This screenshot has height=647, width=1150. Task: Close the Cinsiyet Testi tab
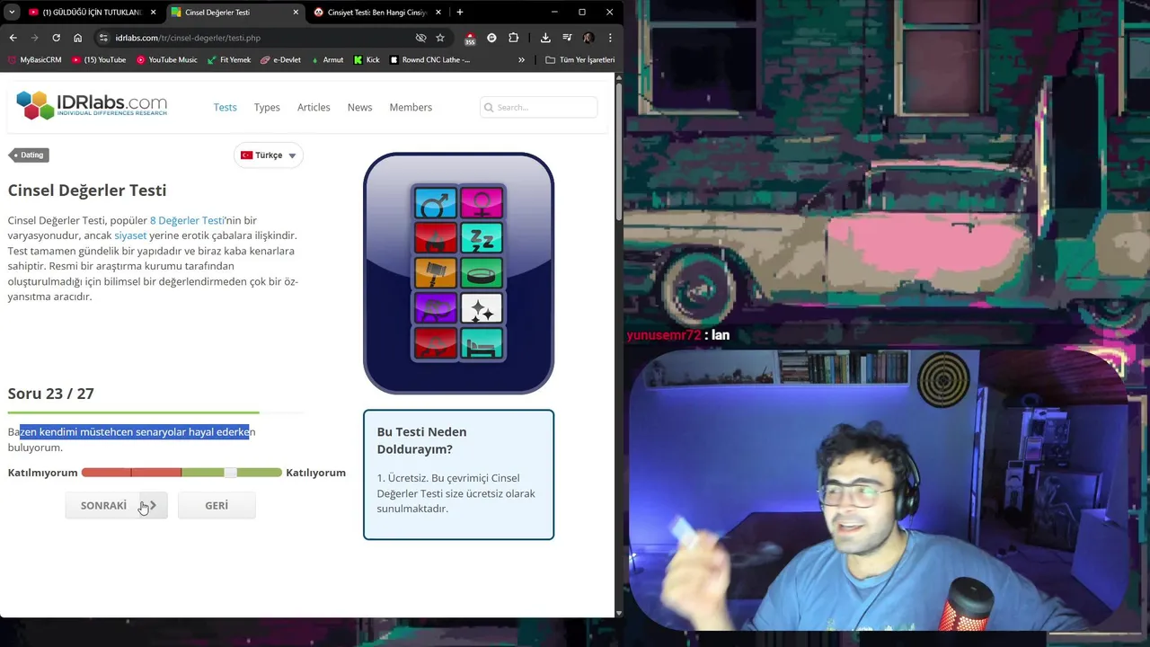coord(438,13)
